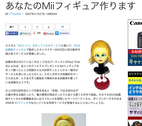Click the article title あなたのMiiフィギュア作ります
The width and height of the screenshot is (142, 126).
pyautogui.click(x=71, y=6)
